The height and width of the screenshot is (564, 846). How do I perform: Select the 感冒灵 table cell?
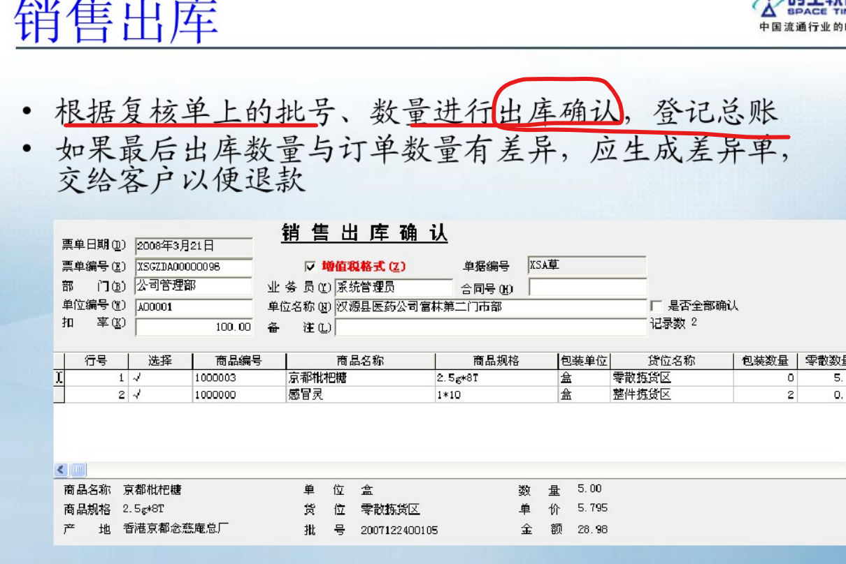361,394
